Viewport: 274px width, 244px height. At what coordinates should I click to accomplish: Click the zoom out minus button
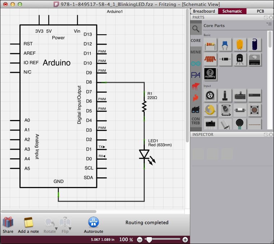pos(140,239)
